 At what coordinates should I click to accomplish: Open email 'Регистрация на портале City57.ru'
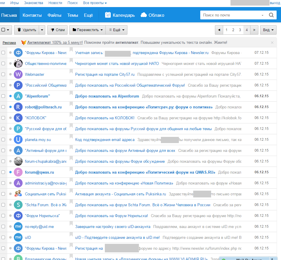click(x=105, y=74)
